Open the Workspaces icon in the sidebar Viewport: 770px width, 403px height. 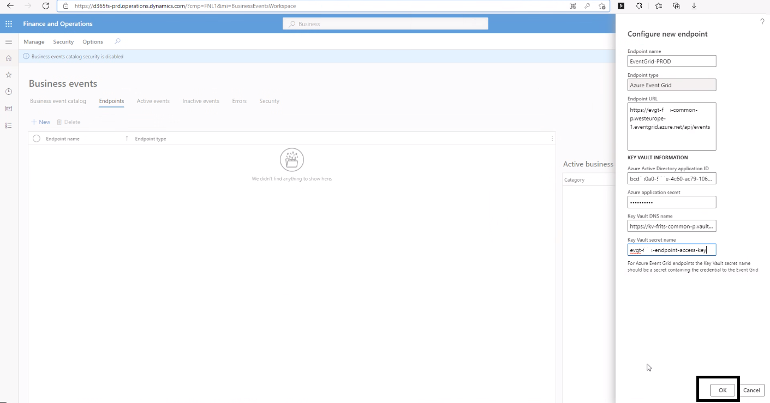point(8,109)
